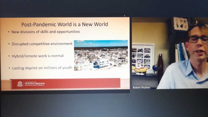Select the slide title Post-Pandemic World is a New World
This screenshot has height=117, width=208.
coord(64,24)
